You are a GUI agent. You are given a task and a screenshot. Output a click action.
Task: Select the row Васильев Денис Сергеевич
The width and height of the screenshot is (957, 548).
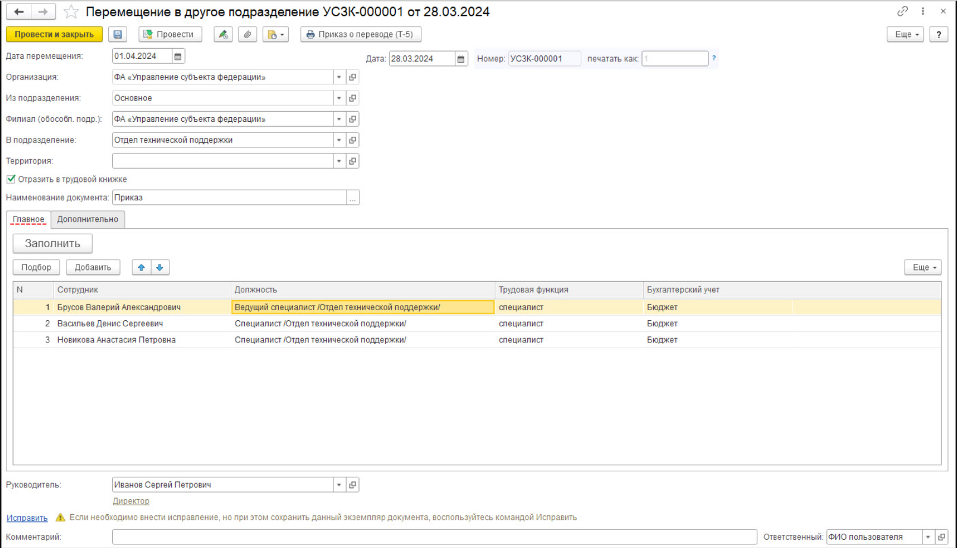tap(477, 323)
